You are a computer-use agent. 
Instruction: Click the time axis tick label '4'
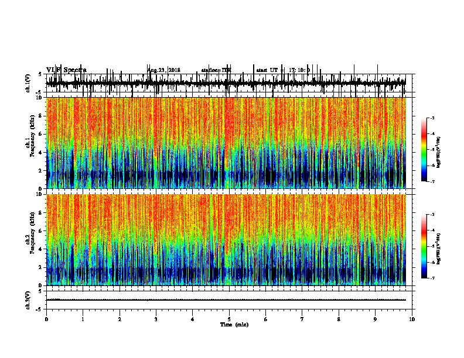(193, 319)
